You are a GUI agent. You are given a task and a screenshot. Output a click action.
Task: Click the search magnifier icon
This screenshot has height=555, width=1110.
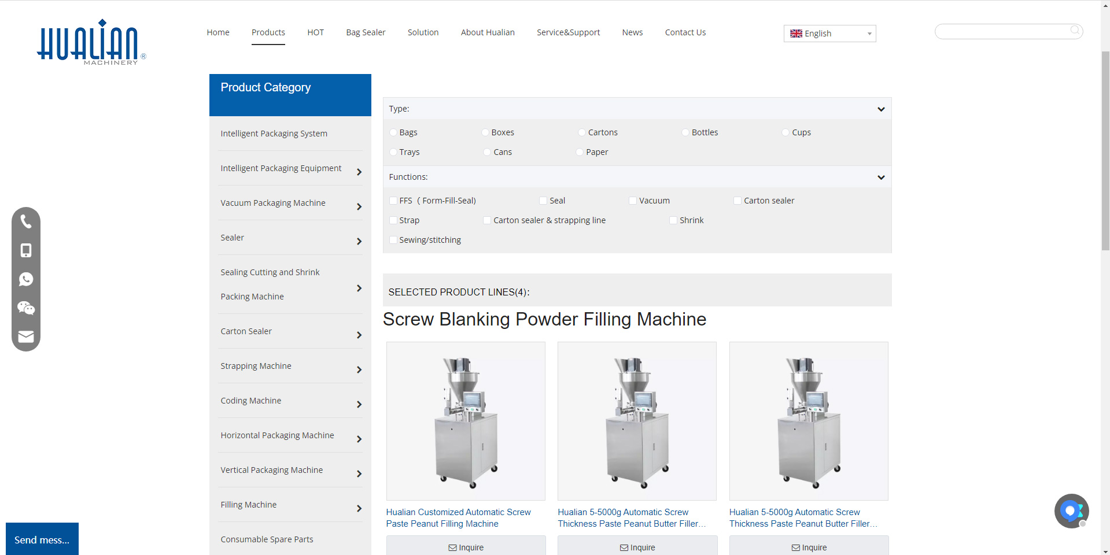(1075, 31)
